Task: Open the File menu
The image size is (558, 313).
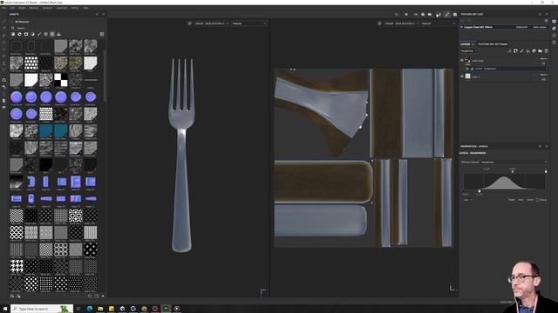Action: [x=3, y=8]
